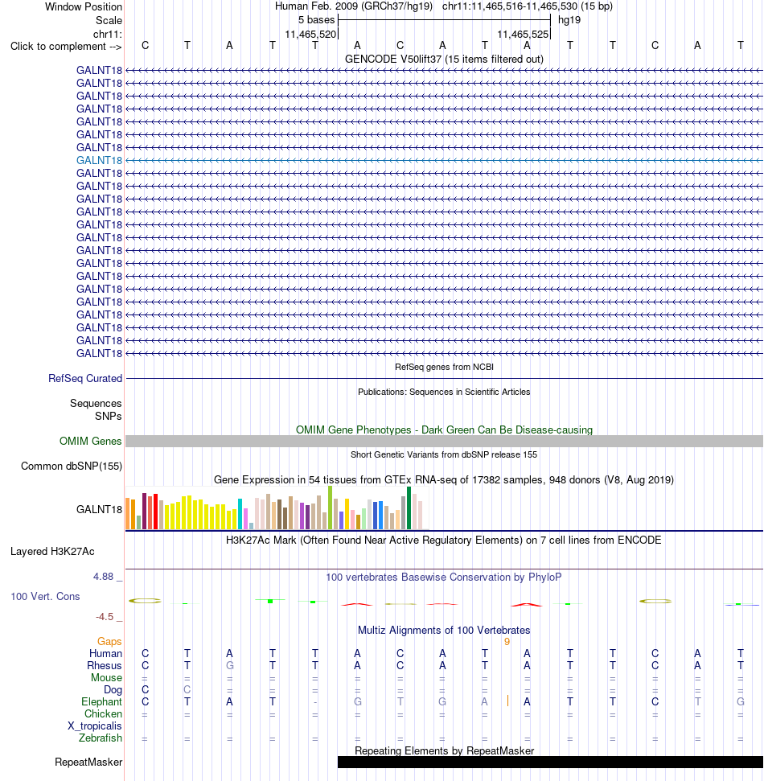Open 'Repeating Elements by RepeatMasker' title
Screen dimensions: 764x781
444,750
